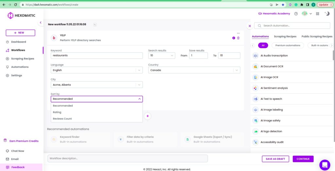This screenshot has width=335, height=171.
Task: Click the Scraping Recipes sidebar icon
Action: click(x=8, y=59)
